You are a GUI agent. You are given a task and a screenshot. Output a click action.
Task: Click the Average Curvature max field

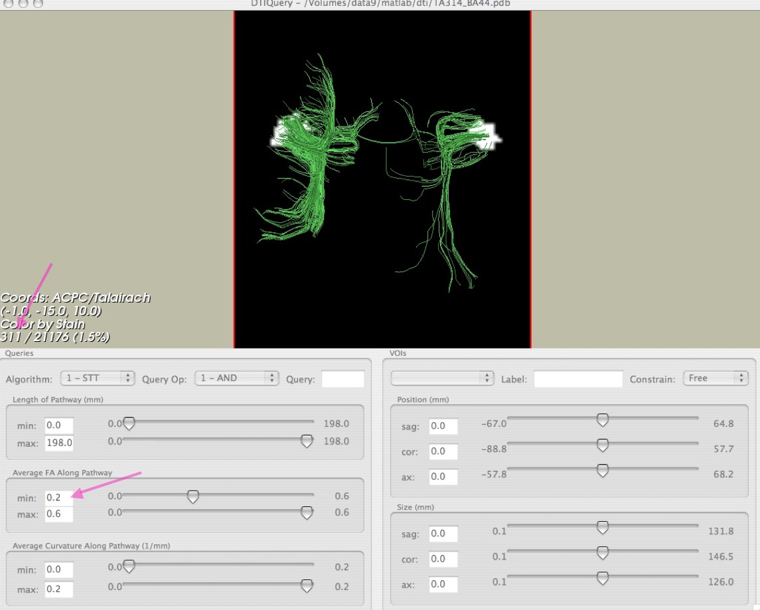pyautogui.click(x=59, y=589)
